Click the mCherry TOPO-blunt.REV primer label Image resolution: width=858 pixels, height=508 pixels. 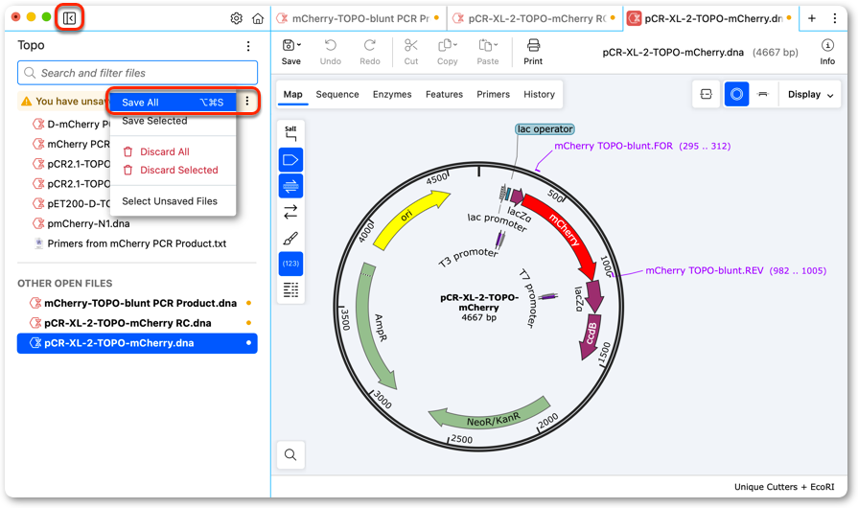click(736, 270)
